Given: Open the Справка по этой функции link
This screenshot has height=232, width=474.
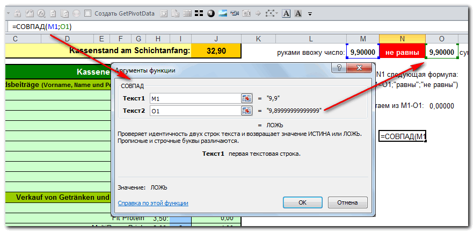Looking at the screenshot, I should pos(153,203).
